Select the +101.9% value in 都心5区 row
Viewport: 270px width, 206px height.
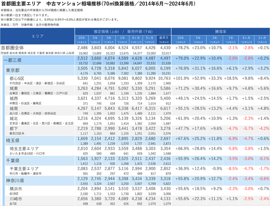pos(181,78)
